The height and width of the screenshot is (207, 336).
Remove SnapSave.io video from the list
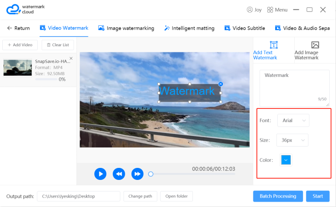(x=71, y=58)
